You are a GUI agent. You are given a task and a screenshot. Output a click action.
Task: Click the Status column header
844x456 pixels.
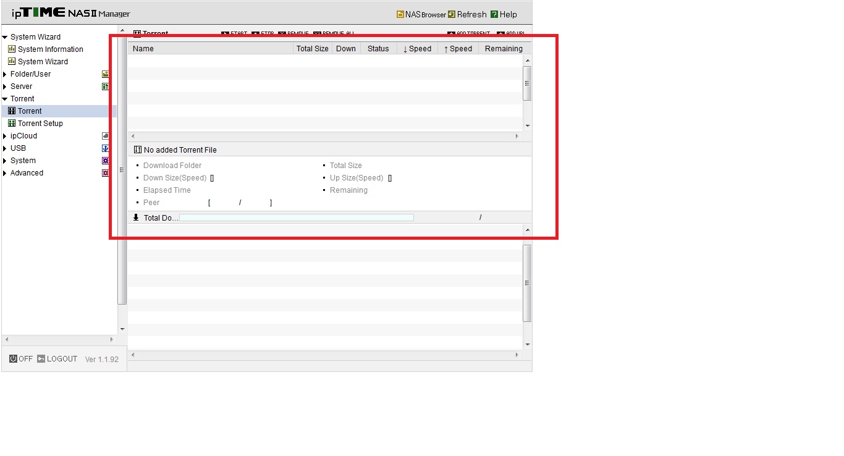click(378, 48)
